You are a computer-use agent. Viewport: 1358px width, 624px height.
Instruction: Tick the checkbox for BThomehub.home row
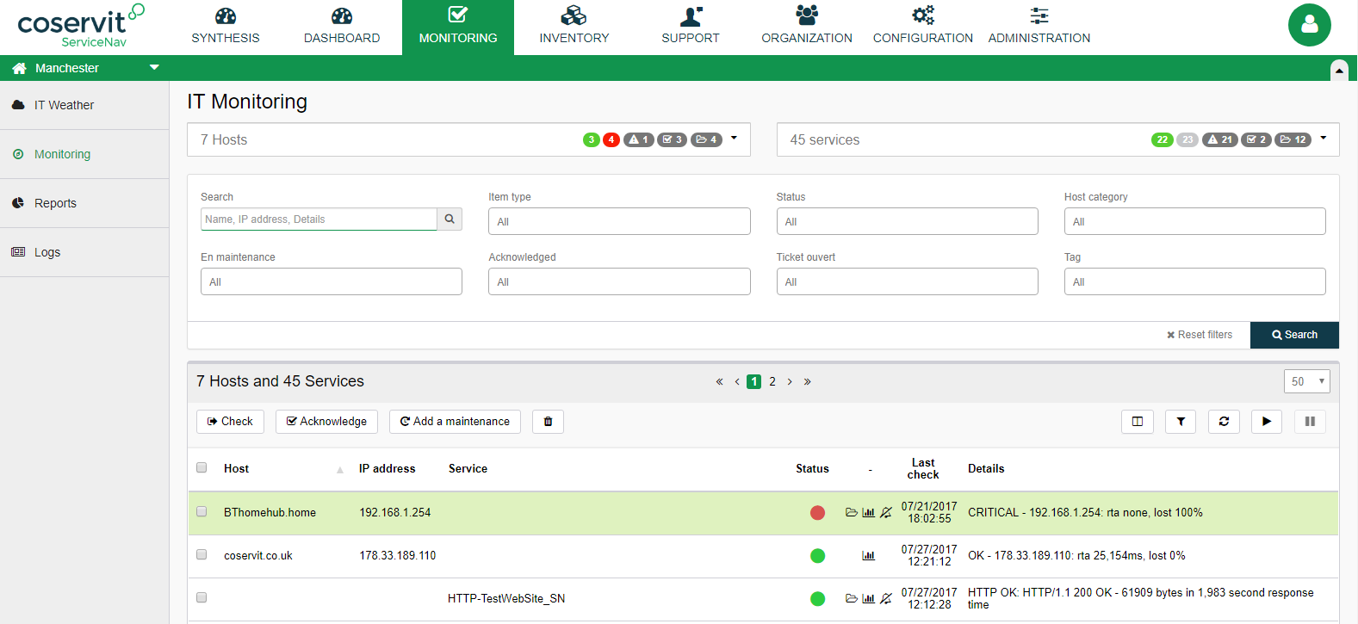202,511
